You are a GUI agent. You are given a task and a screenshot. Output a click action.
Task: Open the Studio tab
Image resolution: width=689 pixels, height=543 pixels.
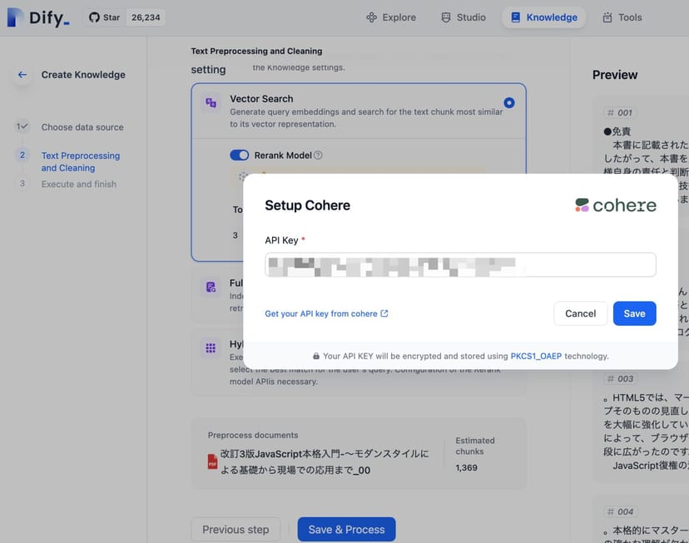(x=463, y=17)
